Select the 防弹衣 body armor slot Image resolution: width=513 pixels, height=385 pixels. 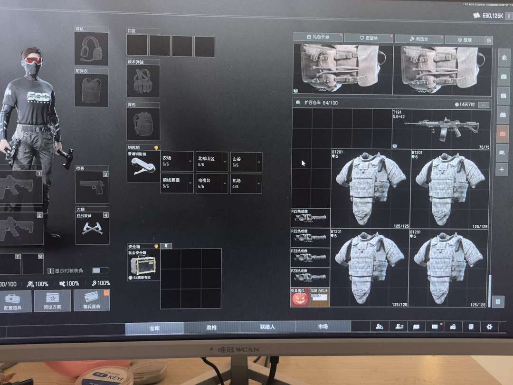[91, 90]
